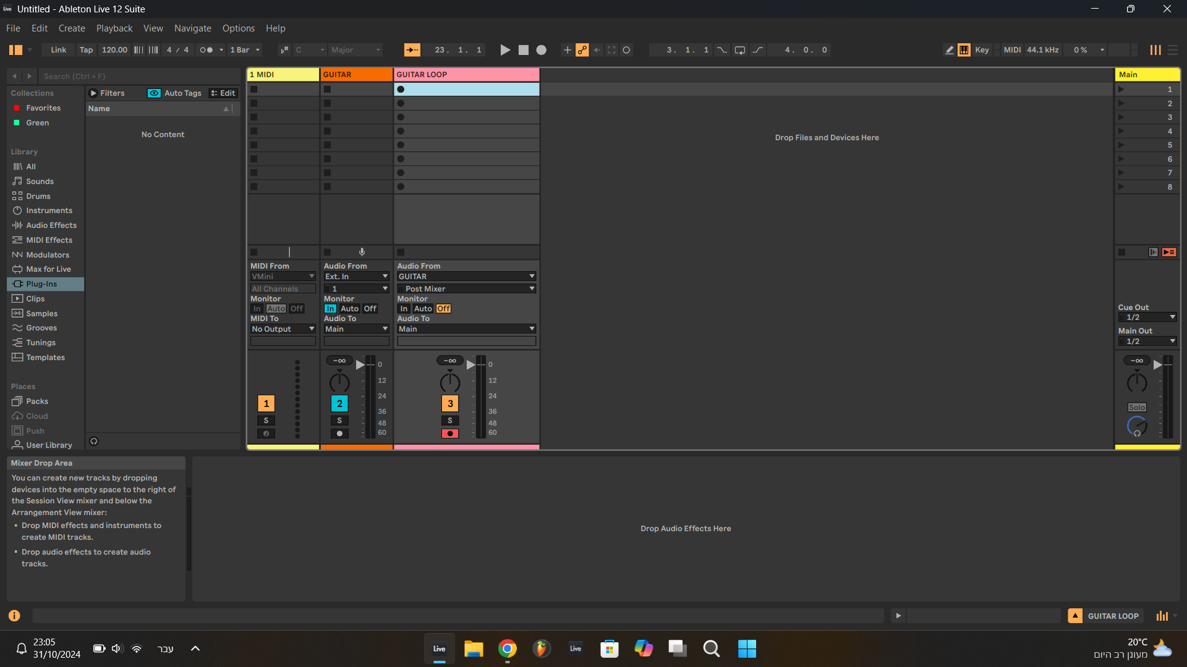Toggle Draw Mode pencil icon

pos(949,50)
